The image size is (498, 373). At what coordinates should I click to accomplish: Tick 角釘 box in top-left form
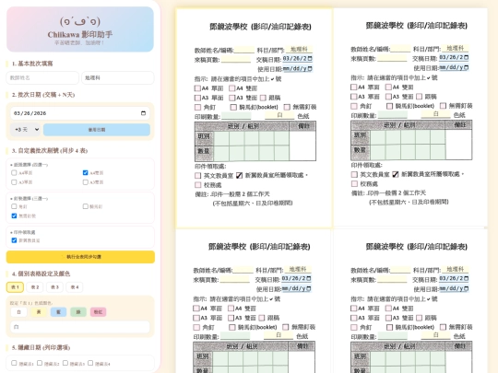197,107
